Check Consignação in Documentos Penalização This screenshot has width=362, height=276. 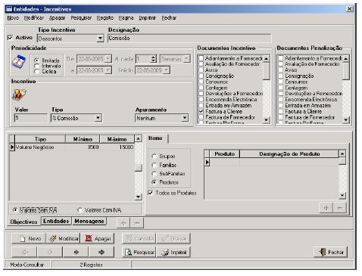(281, 76)
